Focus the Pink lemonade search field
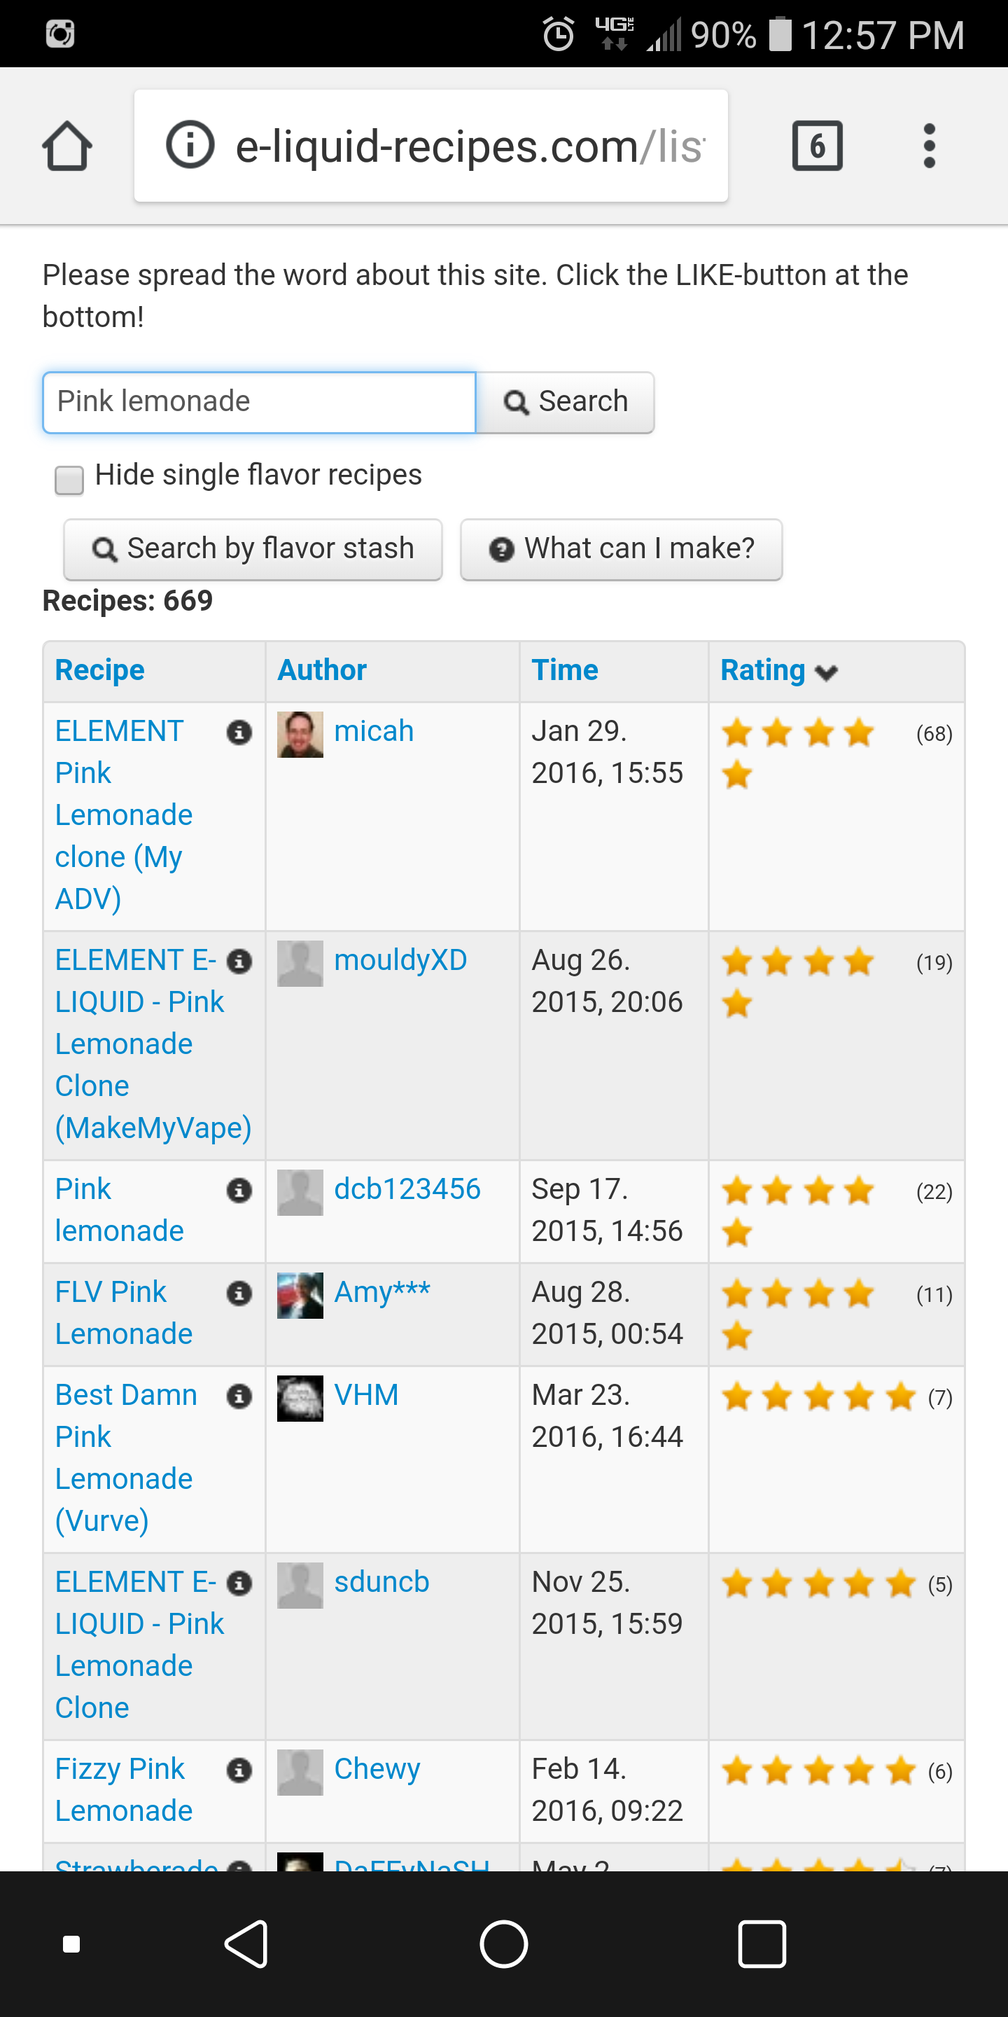The image size is (1008, 2017). (x=259, y=402)
